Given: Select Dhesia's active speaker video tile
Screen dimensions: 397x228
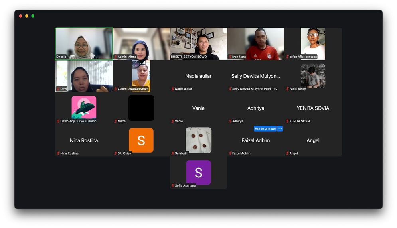Looking at the screenshot, I should point(84,43).
